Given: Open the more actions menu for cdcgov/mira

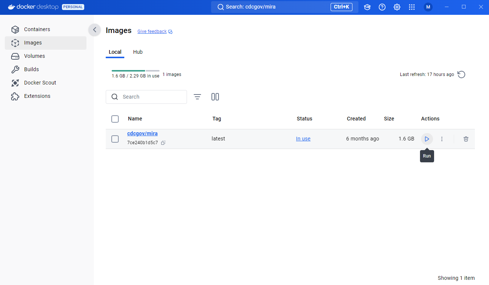Looking at the screenshot, I should [442, 139].
